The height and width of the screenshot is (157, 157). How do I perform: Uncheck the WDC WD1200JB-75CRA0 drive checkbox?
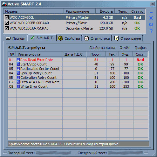click(7, 28)
